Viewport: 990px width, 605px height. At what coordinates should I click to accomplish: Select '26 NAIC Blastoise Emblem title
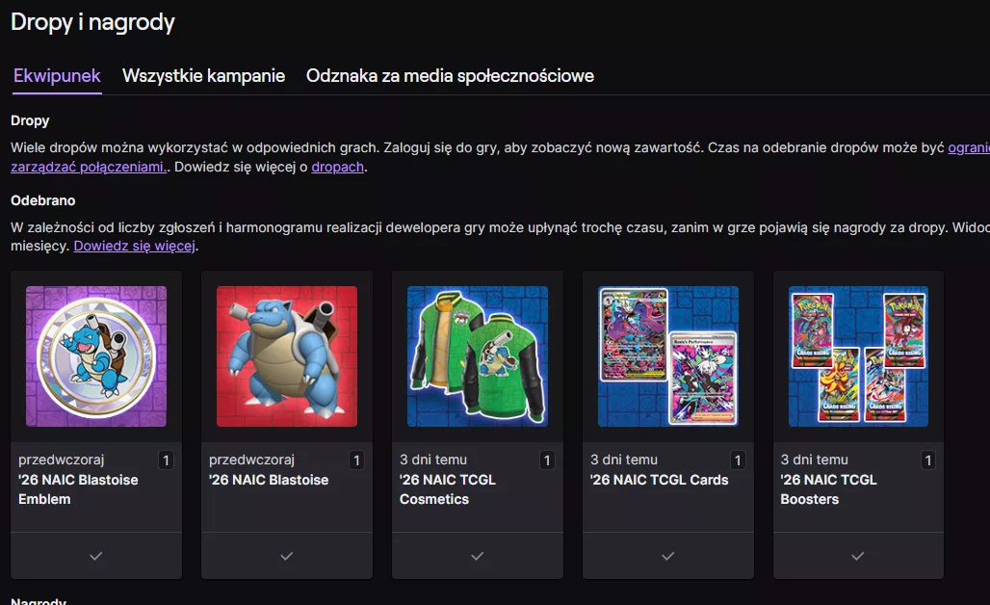coord(78,489)
